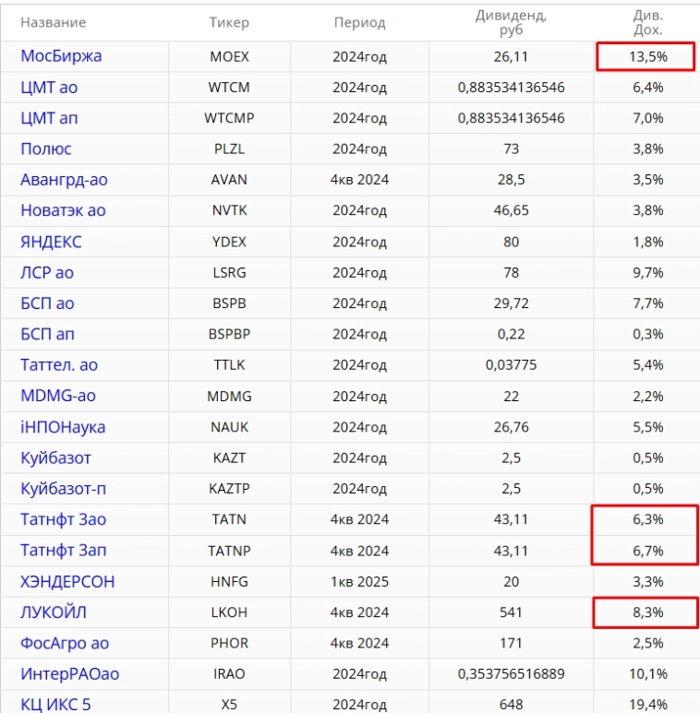Open the КЦ ИКС 5 link

click(x=55, y=706)
